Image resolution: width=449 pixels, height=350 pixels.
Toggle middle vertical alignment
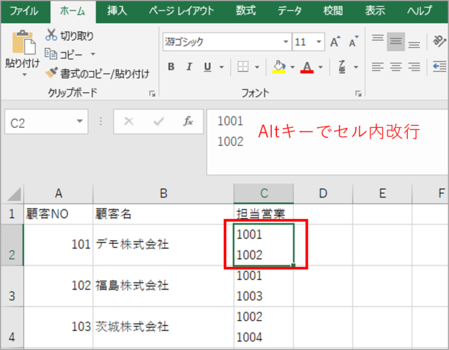[x=396, y=42]
